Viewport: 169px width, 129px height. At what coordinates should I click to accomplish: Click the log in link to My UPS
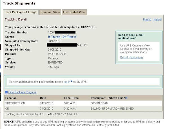[x=67, y=82]
